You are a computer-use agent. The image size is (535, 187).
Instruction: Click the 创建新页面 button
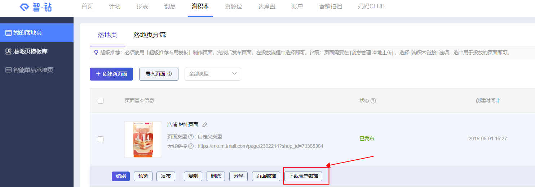click(111, 74)
